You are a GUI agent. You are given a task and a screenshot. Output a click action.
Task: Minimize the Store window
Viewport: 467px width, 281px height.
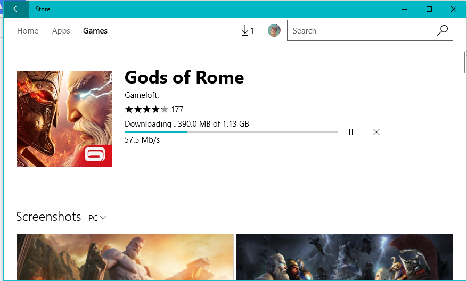pos(405,9)
